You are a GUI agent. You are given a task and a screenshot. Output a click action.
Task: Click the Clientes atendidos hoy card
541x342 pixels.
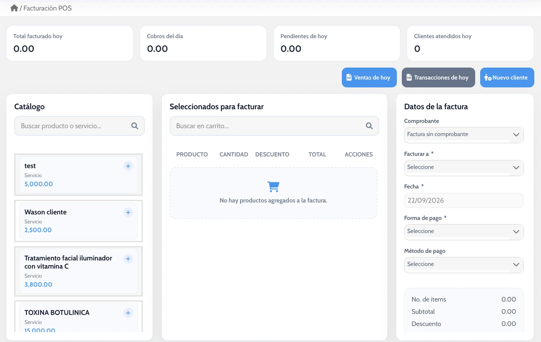470,43
